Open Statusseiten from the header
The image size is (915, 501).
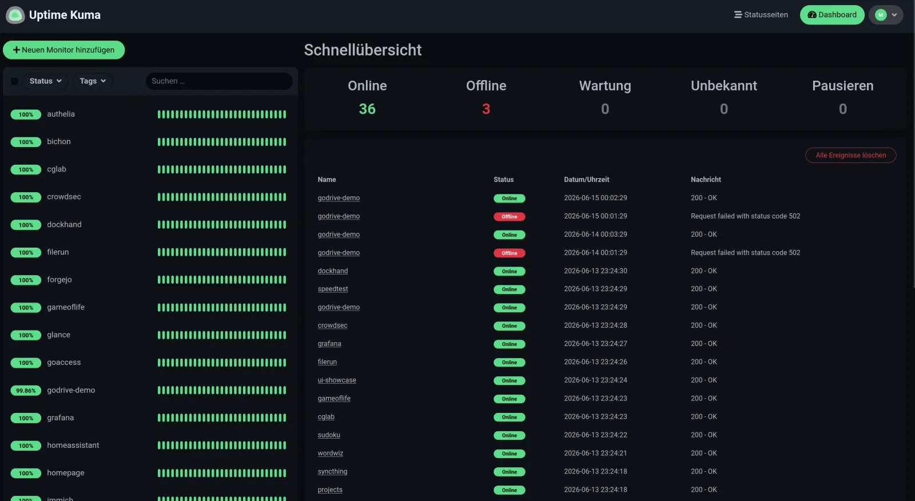tap(761, 15)
